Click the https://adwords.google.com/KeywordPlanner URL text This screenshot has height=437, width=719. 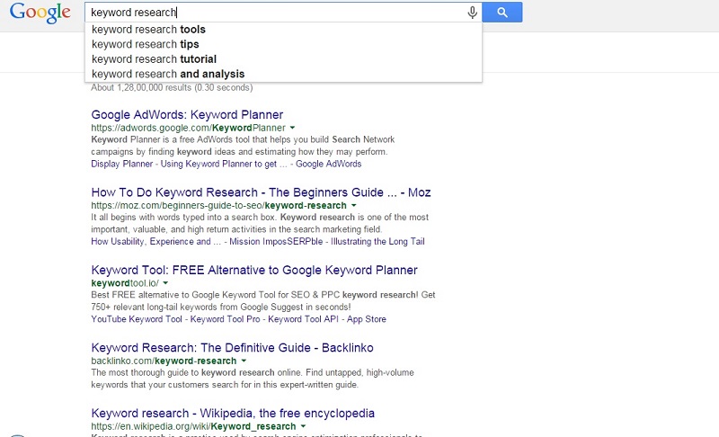[x=188, y=128]
